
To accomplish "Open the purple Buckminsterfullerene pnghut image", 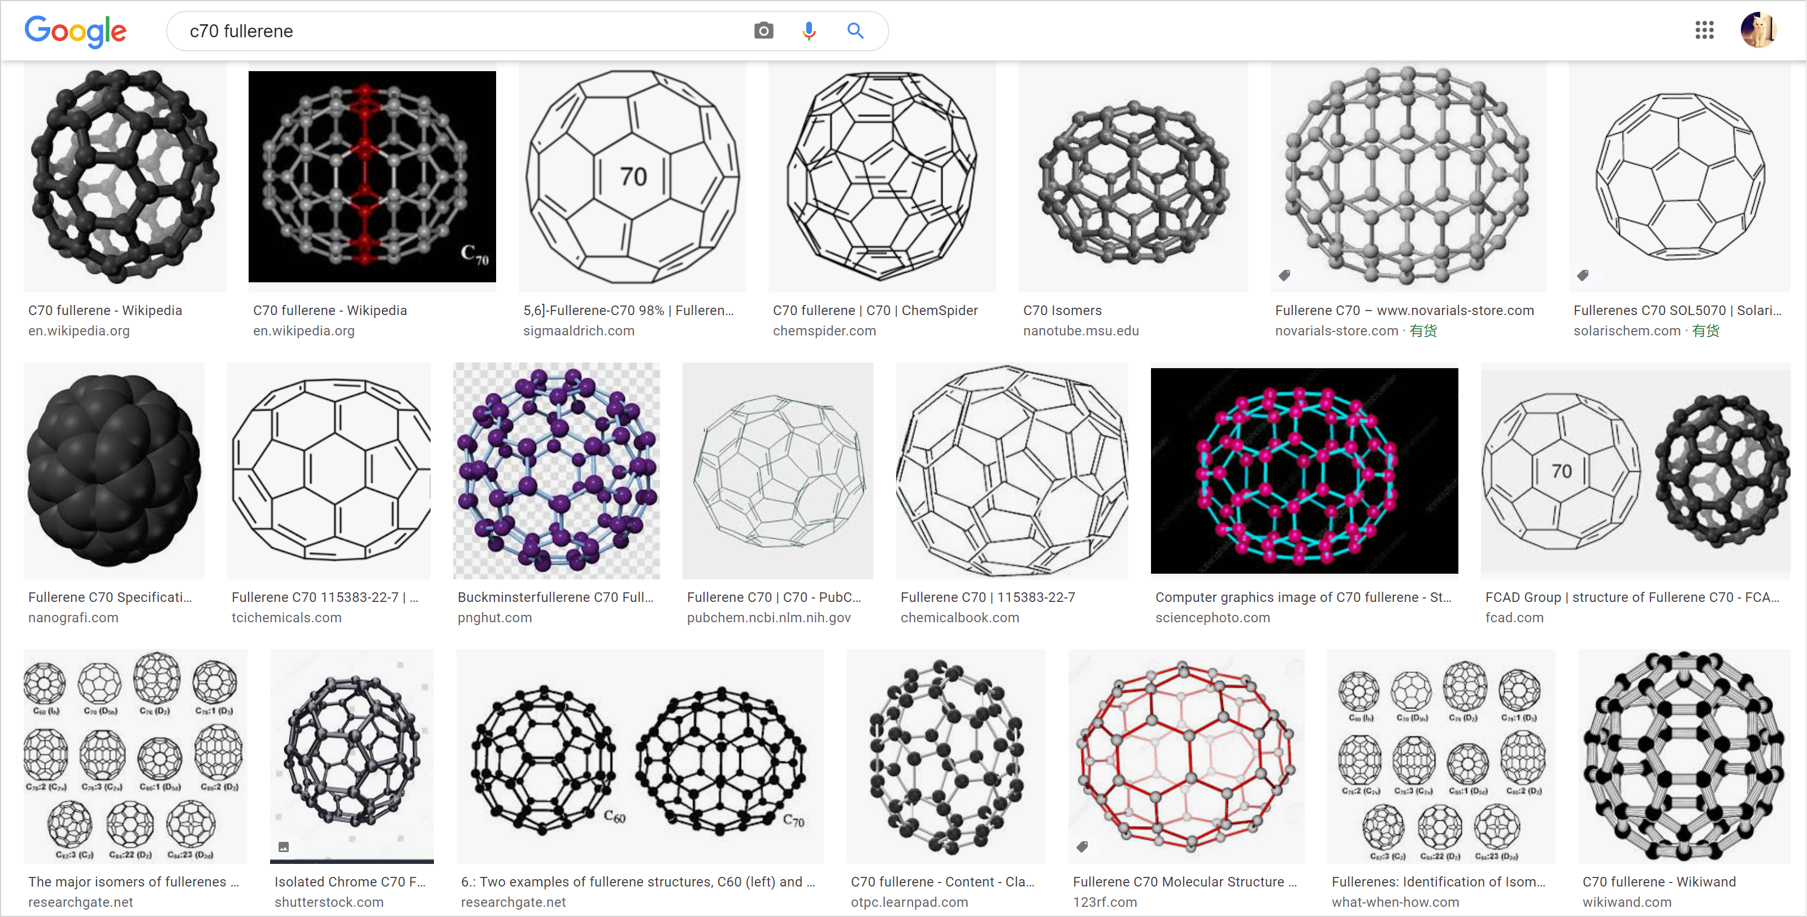I will click(556, 471).
